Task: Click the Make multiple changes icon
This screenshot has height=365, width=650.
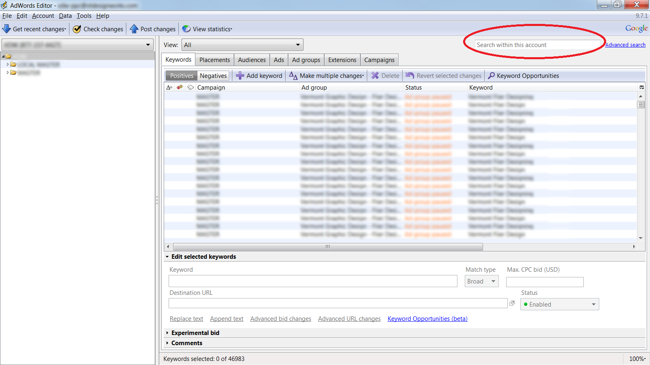Action: (293, 75)
